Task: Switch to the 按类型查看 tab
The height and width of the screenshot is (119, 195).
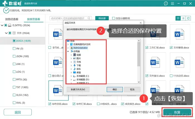Action: point(34,19)
